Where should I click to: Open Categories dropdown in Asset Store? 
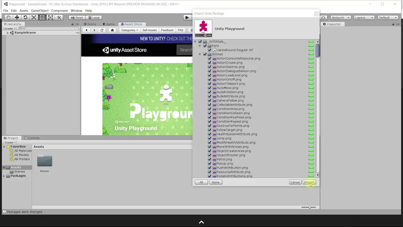[x=130, y=30]
